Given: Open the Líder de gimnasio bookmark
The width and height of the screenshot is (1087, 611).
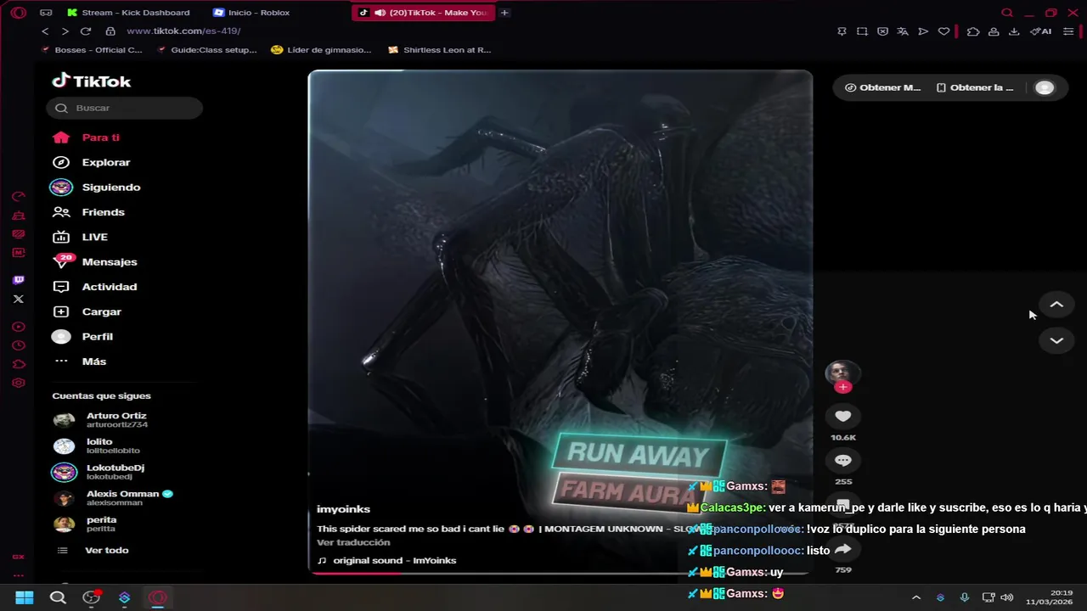Looking at the screenshot, I should tap(321, 50).
